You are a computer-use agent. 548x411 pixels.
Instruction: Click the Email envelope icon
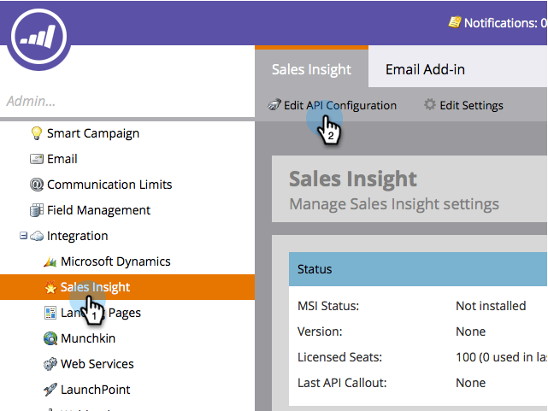pos(37,159)
